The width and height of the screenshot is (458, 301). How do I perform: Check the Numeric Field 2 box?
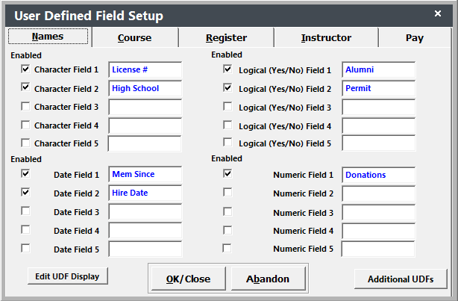[228, 192]
